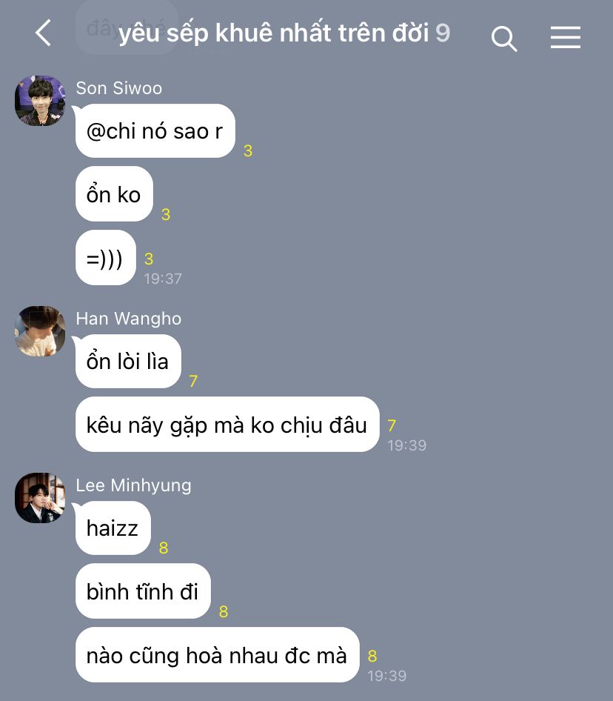Open Lee Minhyung's profile picture

point(40,498)
